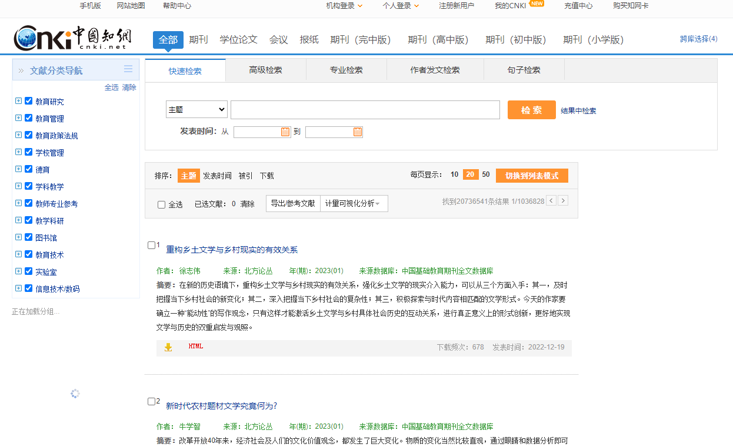Click the navigation panel list icon
Image resolution: width=733 pixels, height=447 pixels.
(128, 69)
